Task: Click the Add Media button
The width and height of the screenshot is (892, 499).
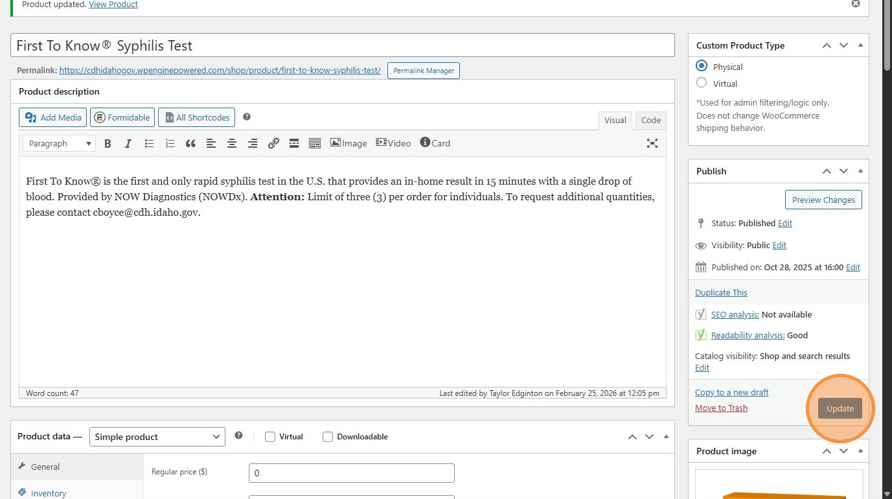Action: 53,117
